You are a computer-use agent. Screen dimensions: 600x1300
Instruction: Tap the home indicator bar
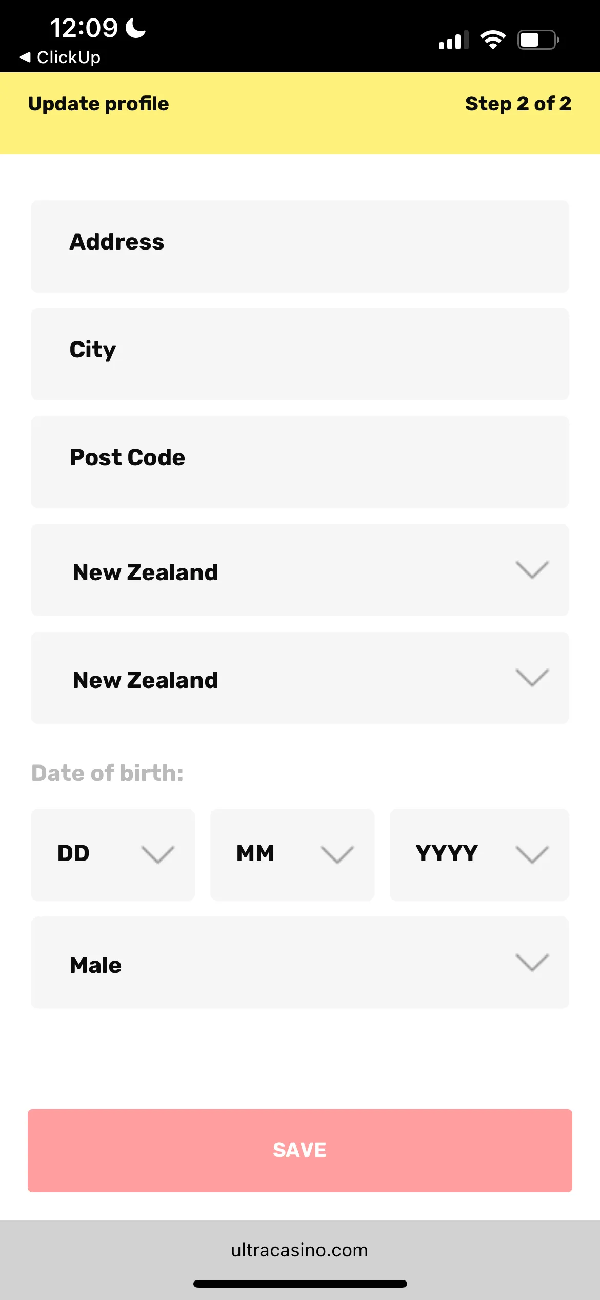coord(300,1284)
